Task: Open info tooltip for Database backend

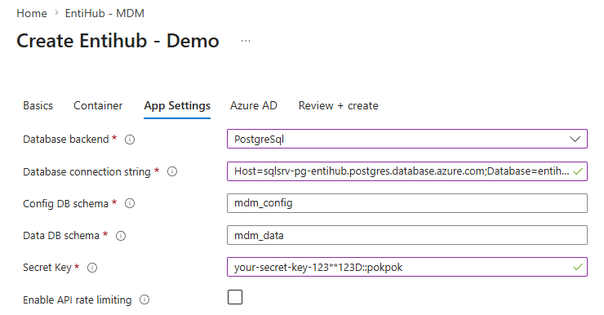Action: 130,140
